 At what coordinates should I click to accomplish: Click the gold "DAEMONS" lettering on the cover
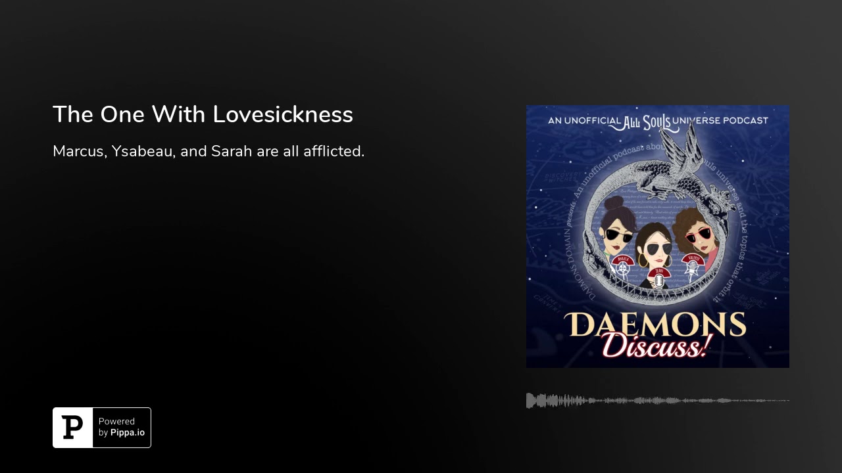click(656, 325)
